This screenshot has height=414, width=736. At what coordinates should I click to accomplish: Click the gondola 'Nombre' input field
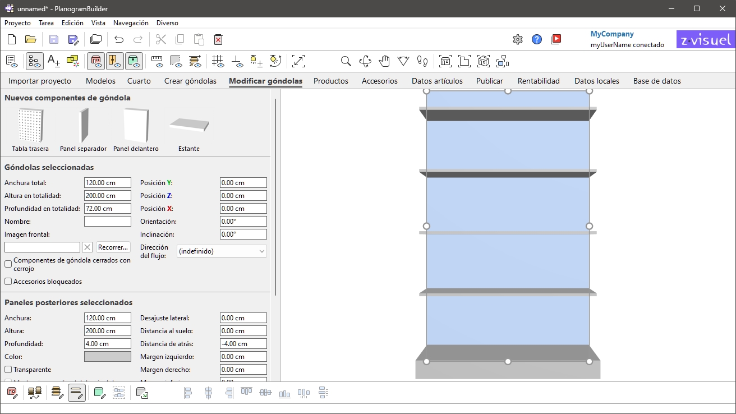click(x=108, y=222)
